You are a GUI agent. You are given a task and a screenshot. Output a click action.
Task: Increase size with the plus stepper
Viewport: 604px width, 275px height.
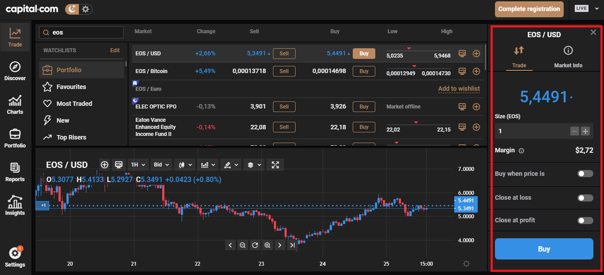(x=585, y=131)
